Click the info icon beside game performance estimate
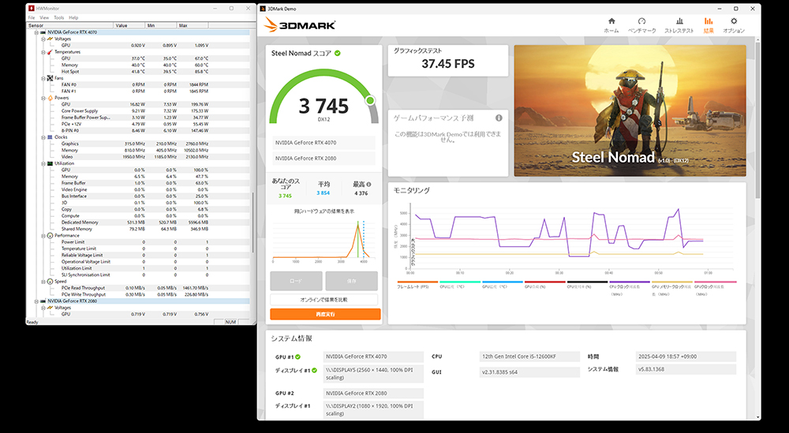Viewport: 789px width, 433px height. 499,118
